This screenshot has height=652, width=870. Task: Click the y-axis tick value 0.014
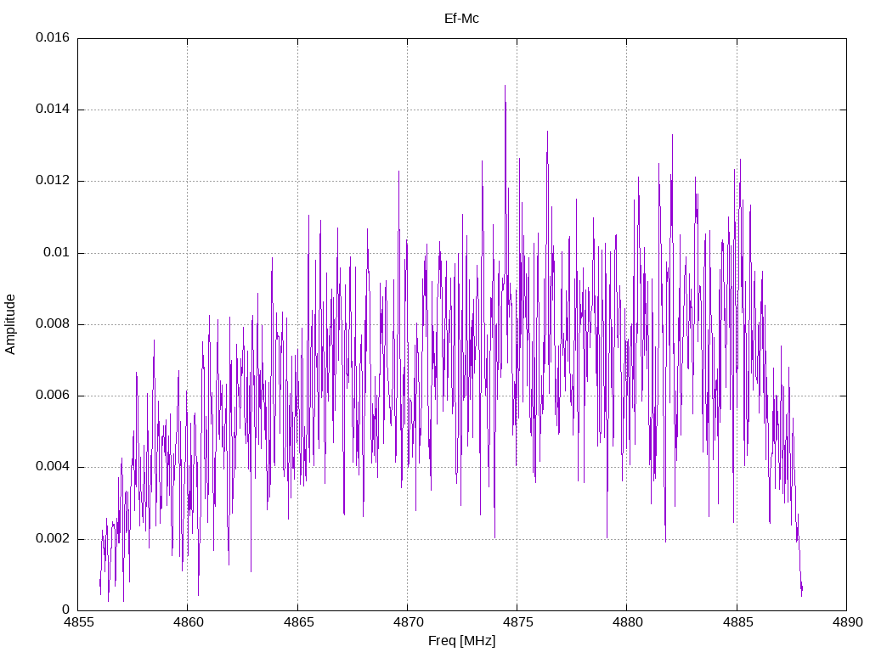tap(53, 110)
